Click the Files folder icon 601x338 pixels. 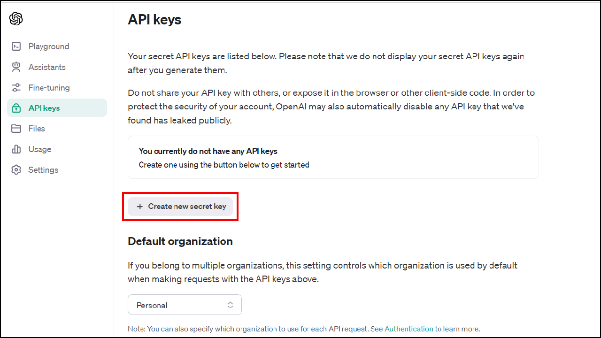point(16,129)
